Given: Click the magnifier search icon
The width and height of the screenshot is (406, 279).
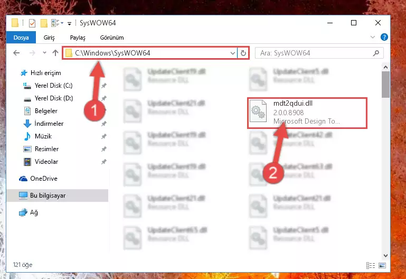Looking at the screenshot, I should [376, 53].
